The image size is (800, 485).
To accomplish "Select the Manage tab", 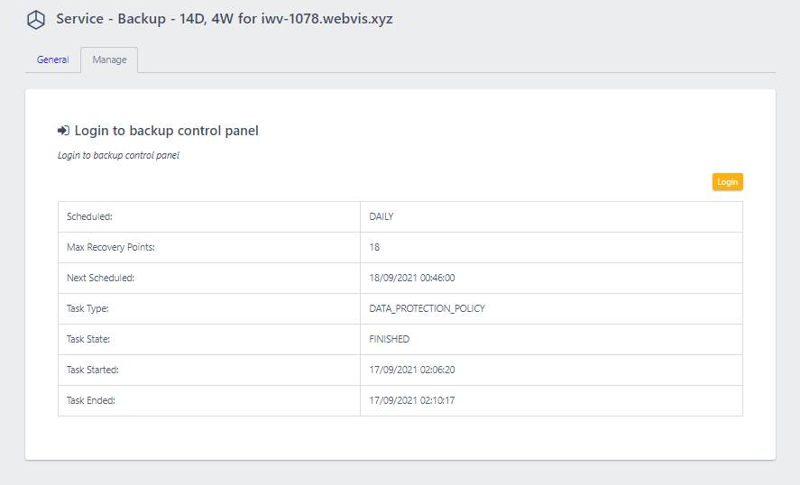I will 109,59.
